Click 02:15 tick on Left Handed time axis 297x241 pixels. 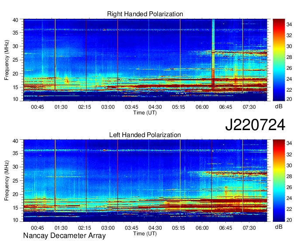(x=84, y=228)
